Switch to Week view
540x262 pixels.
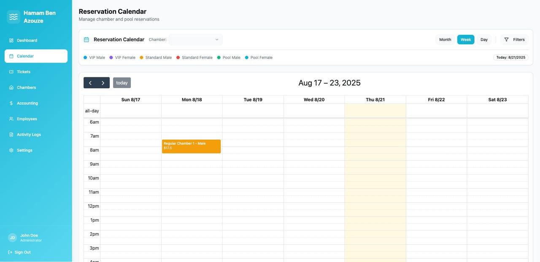tap(466, 40)
